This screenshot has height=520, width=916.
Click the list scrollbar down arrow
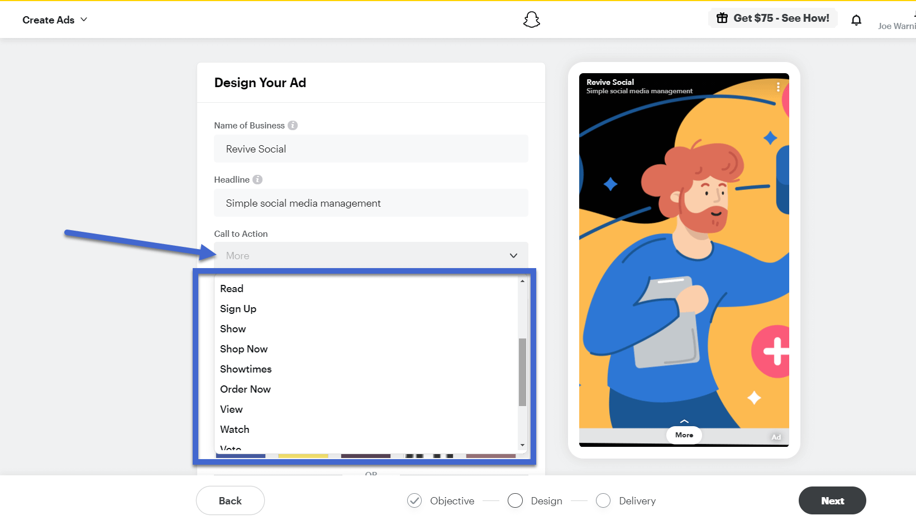(522, 445)
